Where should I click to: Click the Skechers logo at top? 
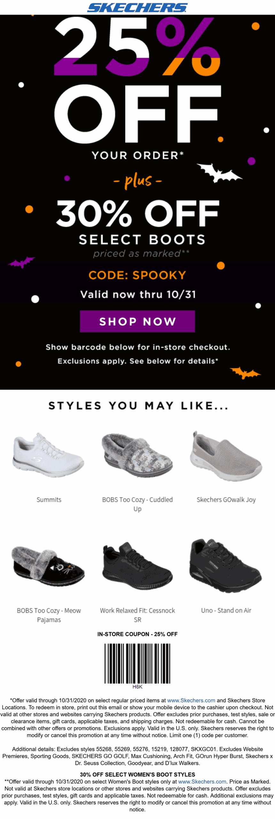[137, 7]
